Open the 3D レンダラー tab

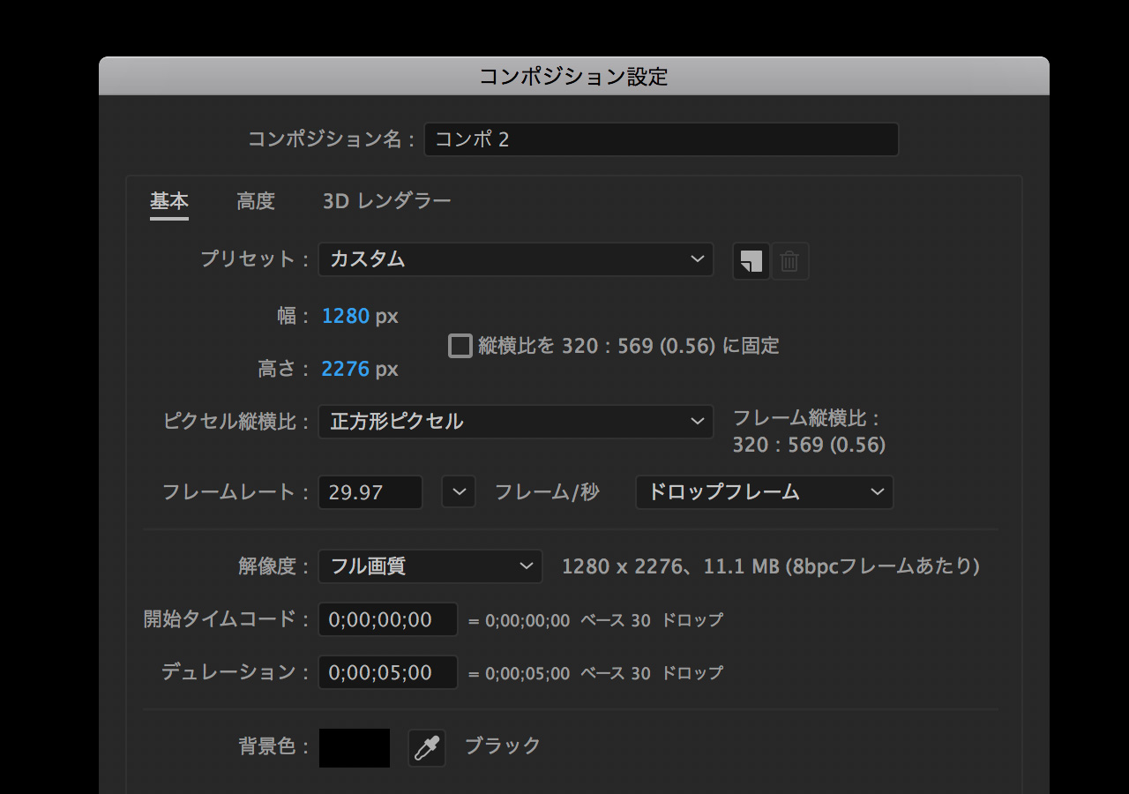386,201
